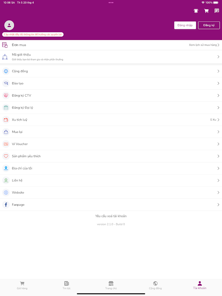The height and width of the screenshot is (296, 222).
Task: Click the Xu tích luỹ label
Action: pos(20,120)
